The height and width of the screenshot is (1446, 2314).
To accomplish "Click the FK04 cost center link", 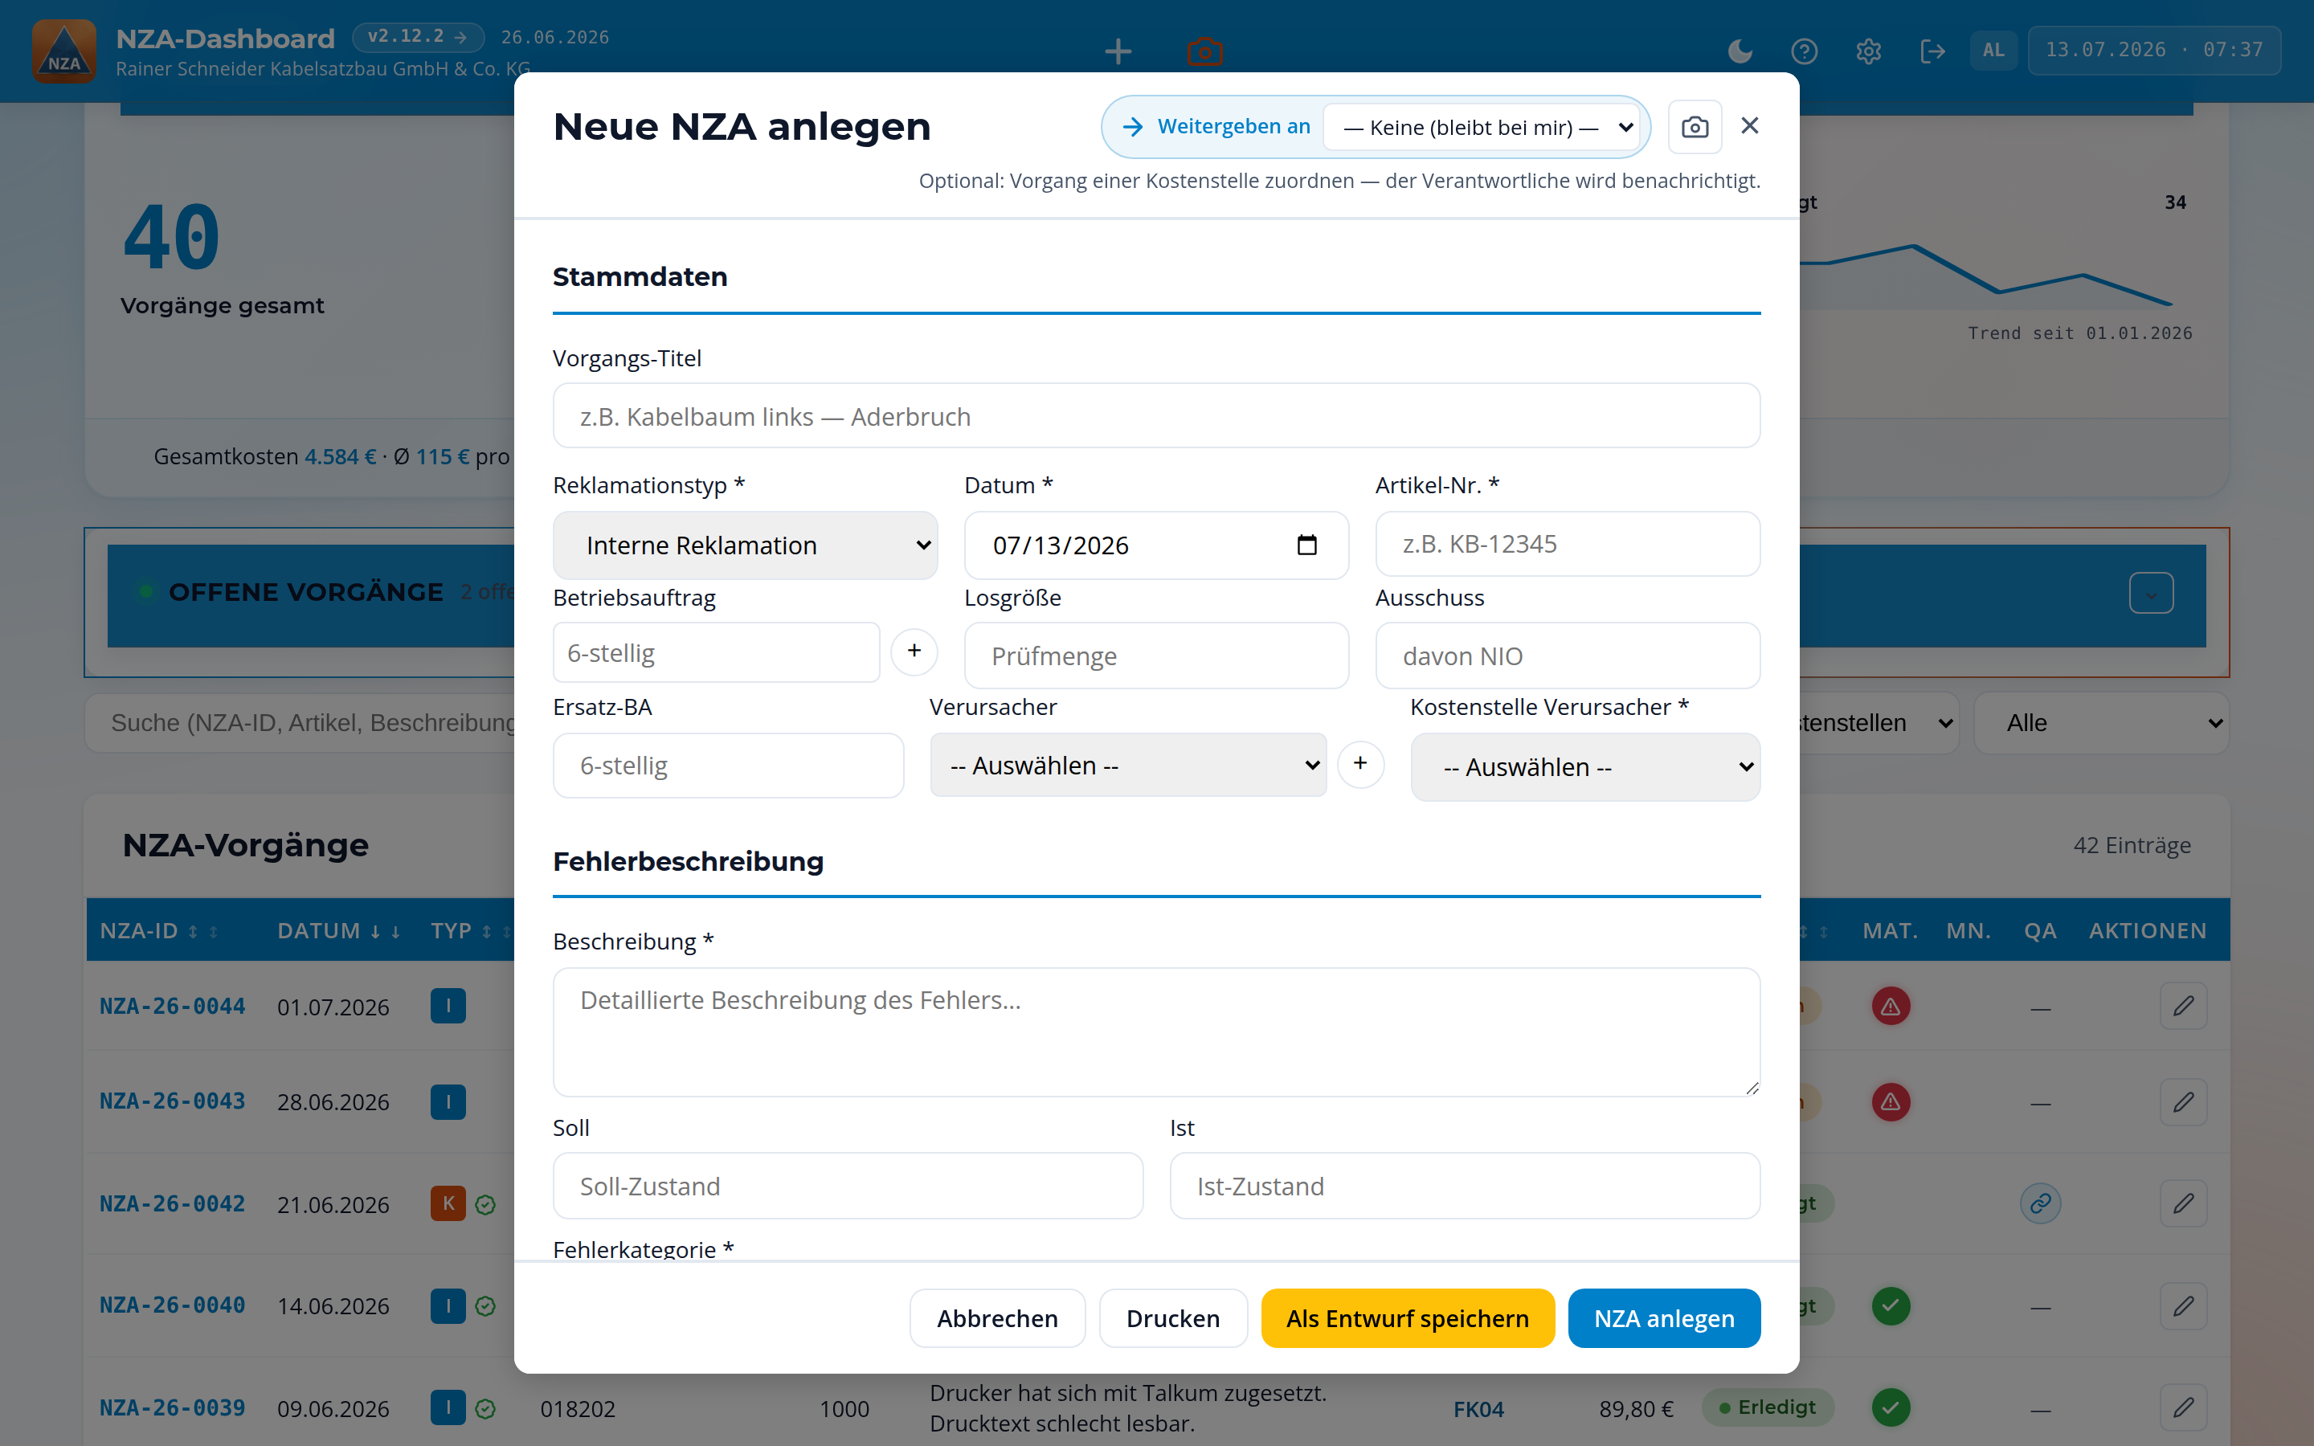I will pyautogui.click(x=1478, y=1410).
